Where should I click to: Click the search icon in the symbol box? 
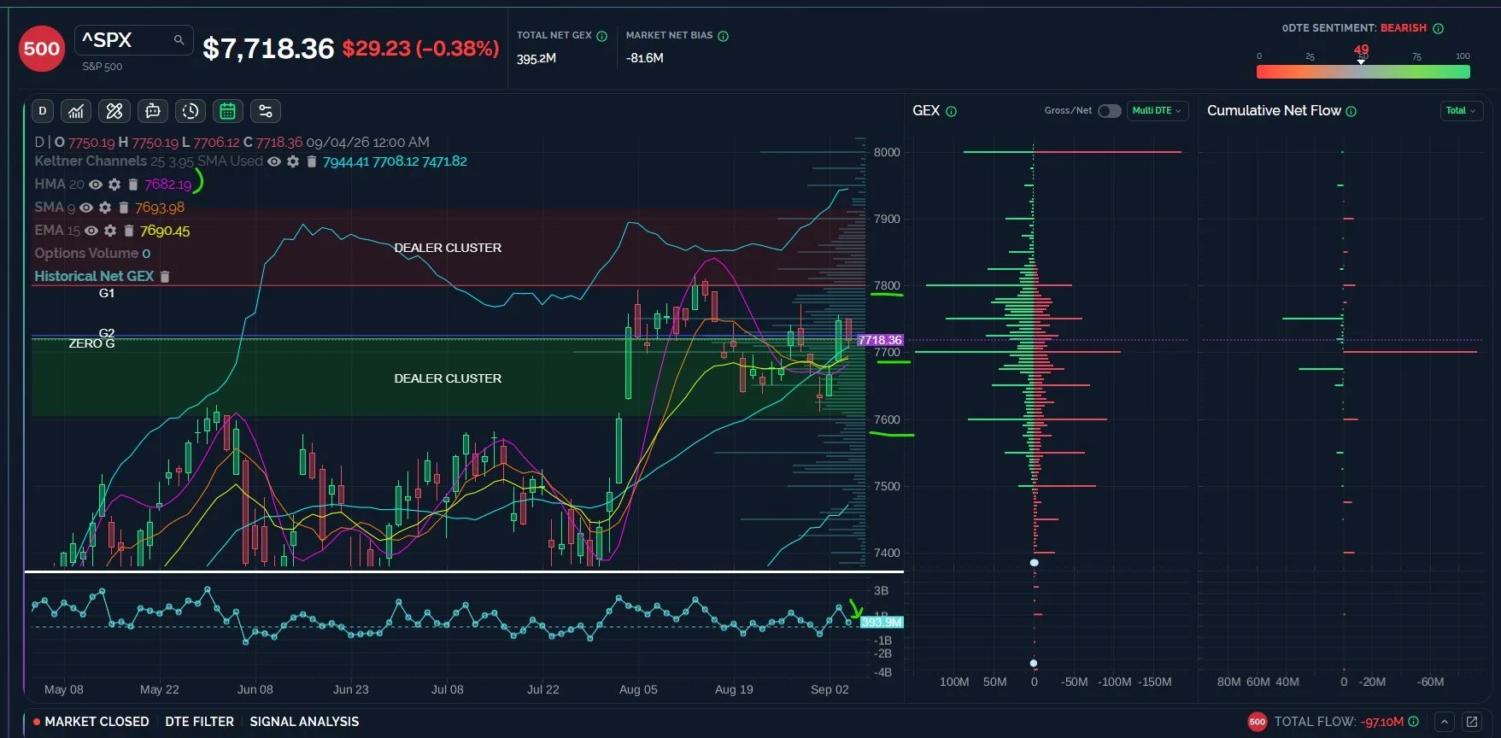click(x=179, y=40)
